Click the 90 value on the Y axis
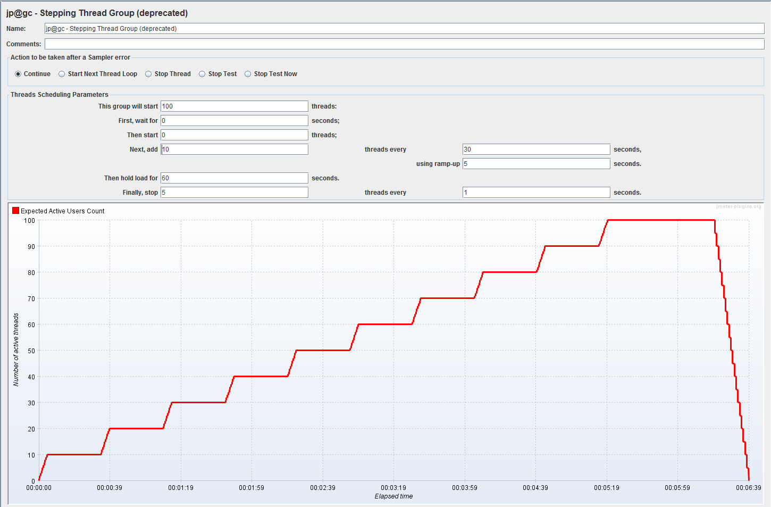This screenshot has height=507, width=771. [31, 247]
